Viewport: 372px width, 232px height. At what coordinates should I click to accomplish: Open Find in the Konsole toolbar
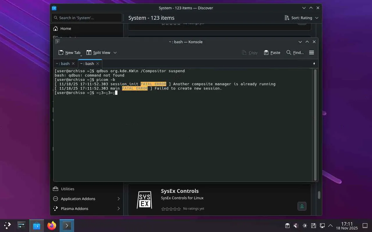coord(295,52)
